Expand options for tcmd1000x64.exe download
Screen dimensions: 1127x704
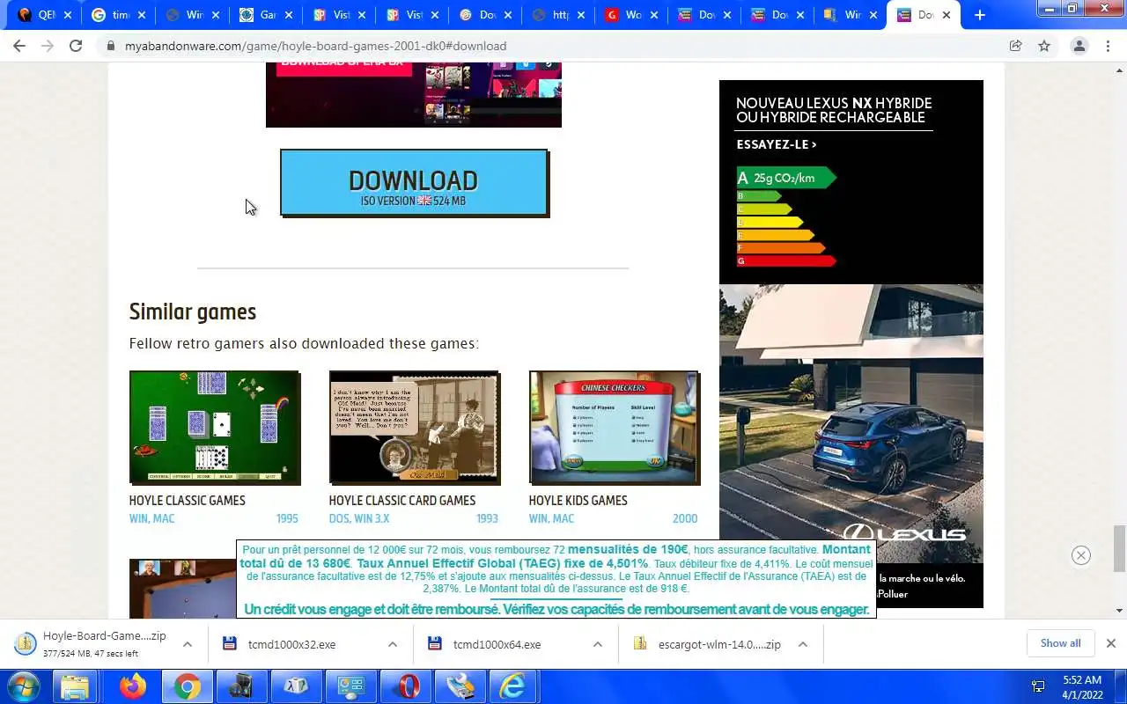(x=598, y=644)
